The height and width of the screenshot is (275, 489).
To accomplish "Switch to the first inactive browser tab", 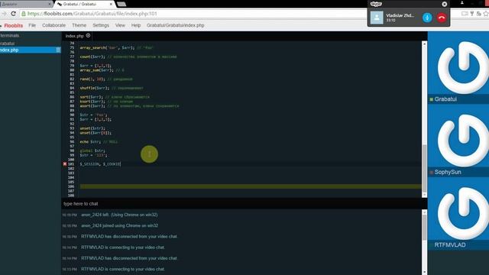I will pyautogui.click(x=25, y=5).
